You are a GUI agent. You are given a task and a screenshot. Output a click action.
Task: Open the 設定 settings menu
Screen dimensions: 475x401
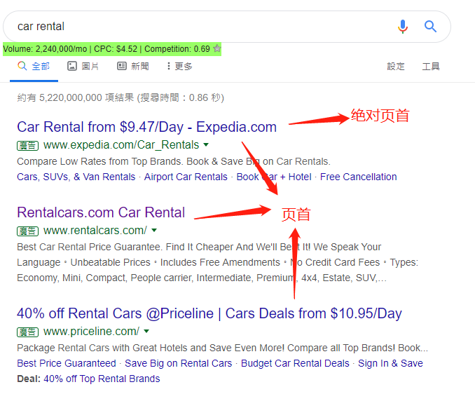pyautogui.click(x=396, y=66)
